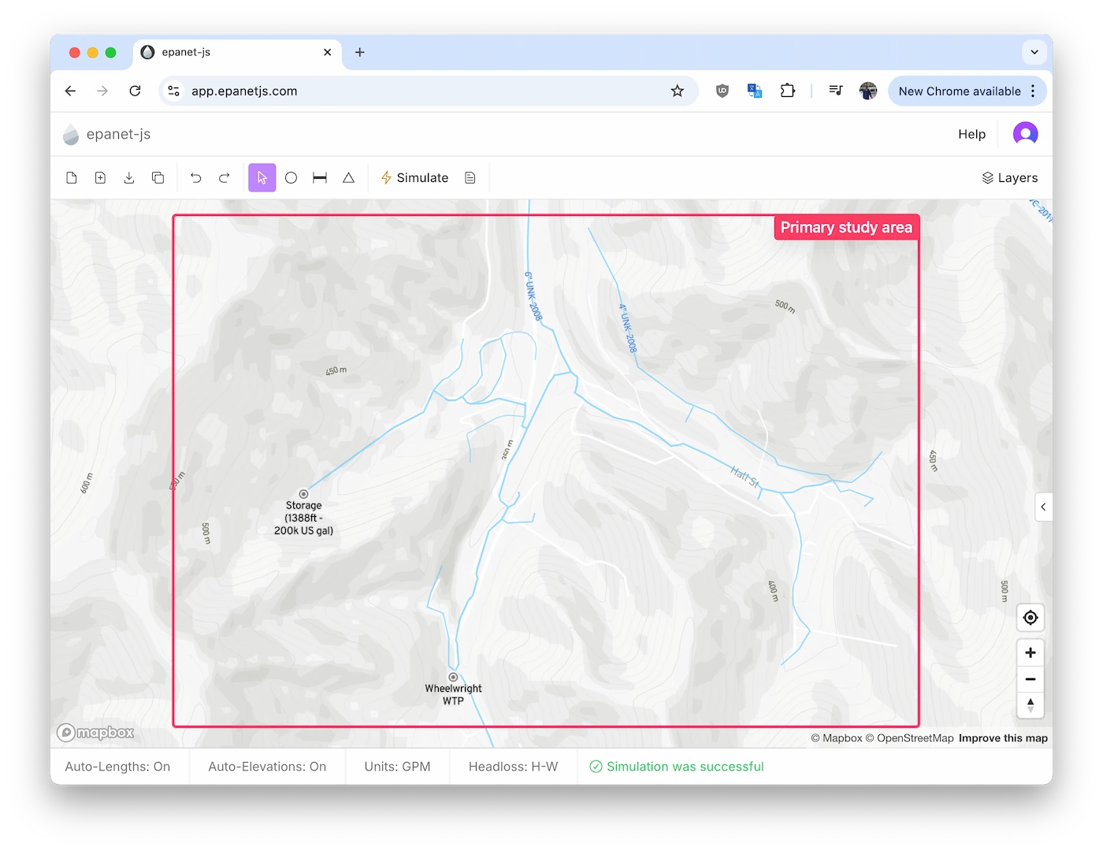Zoom in on the map

point(1030,652)
